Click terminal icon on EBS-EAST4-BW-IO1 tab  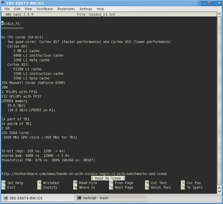6,198
